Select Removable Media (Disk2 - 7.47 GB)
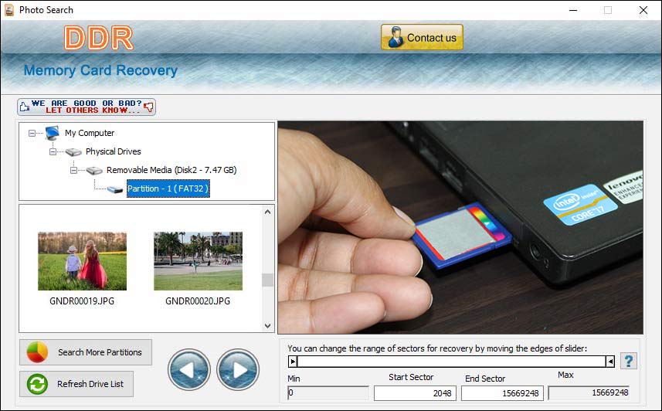Image resolution: width=662 pixels, height=411 pixels. click(x=171, y=170)
